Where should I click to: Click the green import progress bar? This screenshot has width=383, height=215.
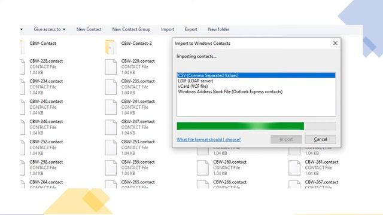click(x=256, y=126)
